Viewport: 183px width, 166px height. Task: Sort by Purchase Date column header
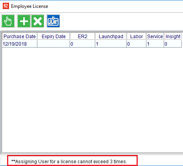click(x=20, y=36)
